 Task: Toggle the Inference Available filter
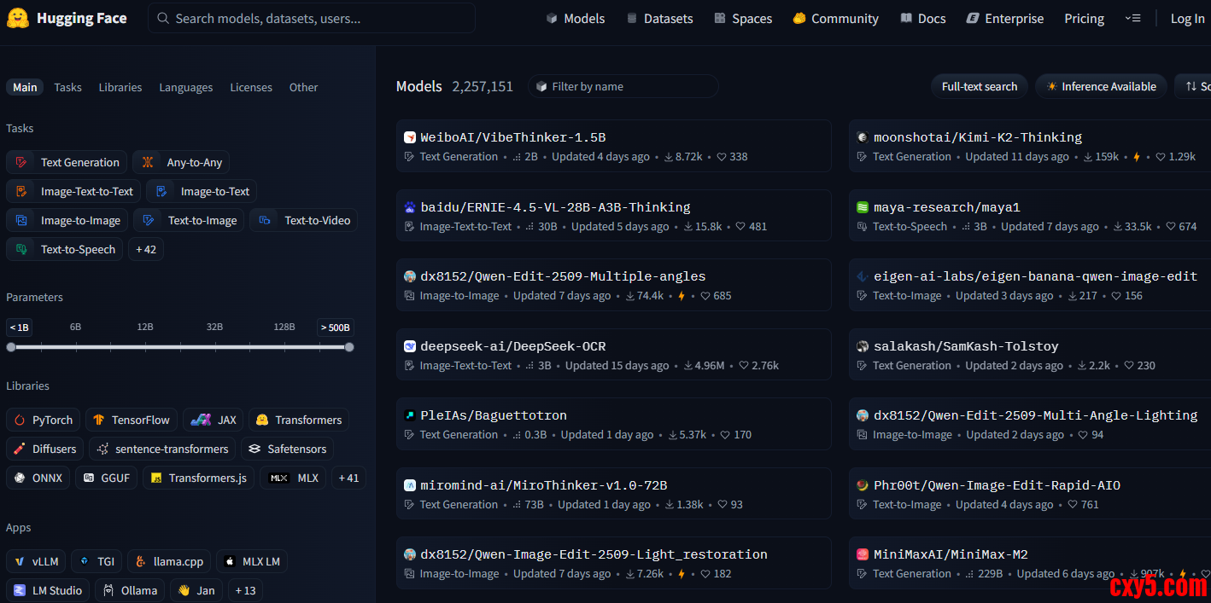[1100, 86]
